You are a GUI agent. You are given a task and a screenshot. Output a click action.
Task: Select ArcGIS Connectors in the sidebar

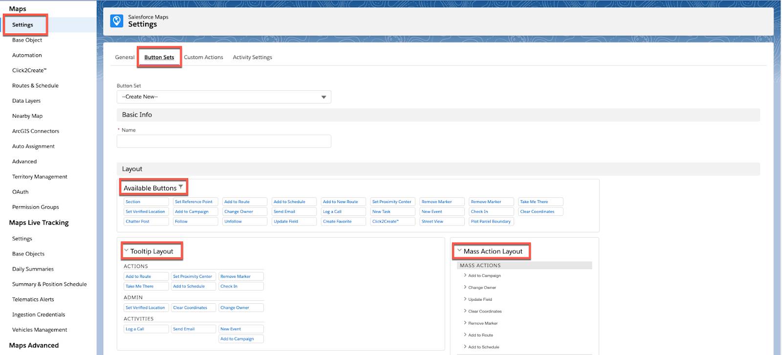coord(36,131)
